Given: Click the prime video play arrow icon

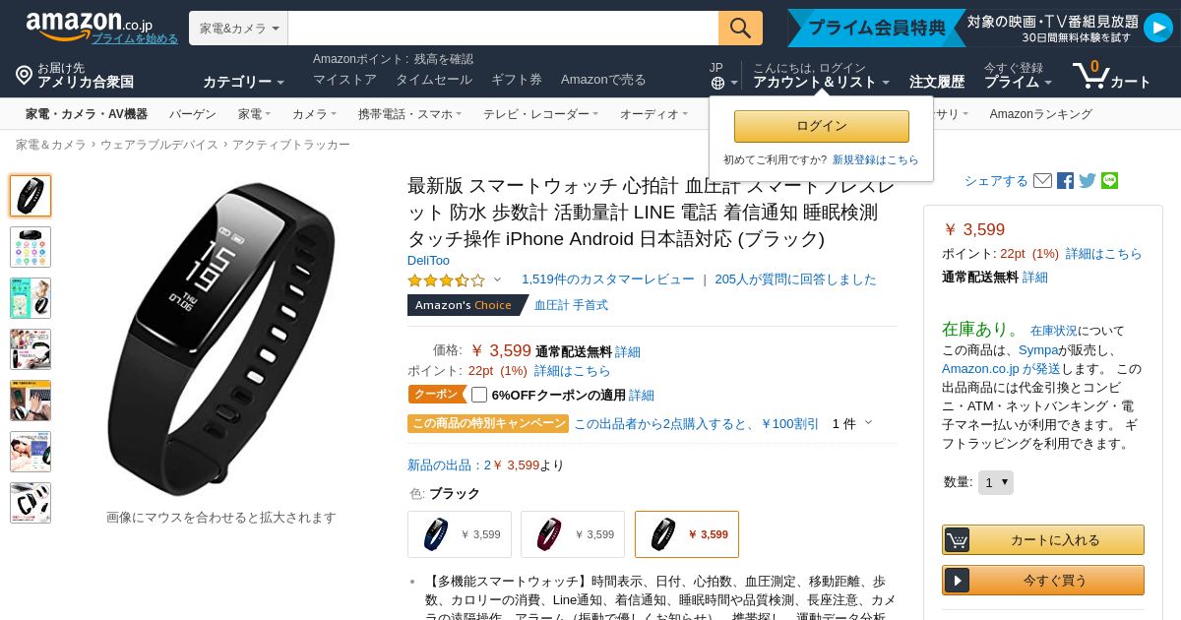Looking at the screenshot, I should click(x=1157, y=28).
